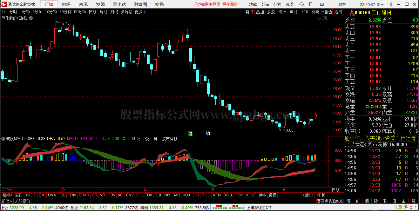The width and height of the screenshot is (419, 211).
Task: Select the 价 tab in side panel
Action: [358, 201]
